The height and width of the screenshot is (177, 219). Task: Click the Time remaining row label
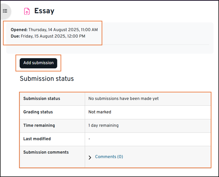[39, 125]
